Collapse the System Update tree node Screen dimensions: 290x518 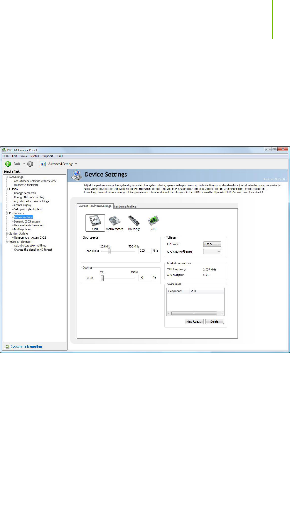tap(6, 233)
